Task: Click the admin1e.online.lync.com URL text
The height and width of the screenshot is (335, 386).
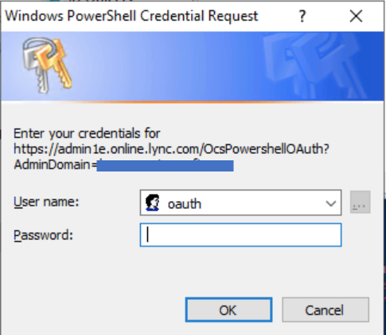Action: (x=171, y=149)
